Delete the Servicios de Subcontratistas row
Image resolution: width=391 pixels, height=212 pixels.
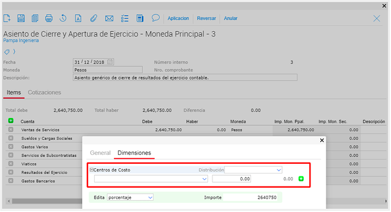[x=11, y=155]
